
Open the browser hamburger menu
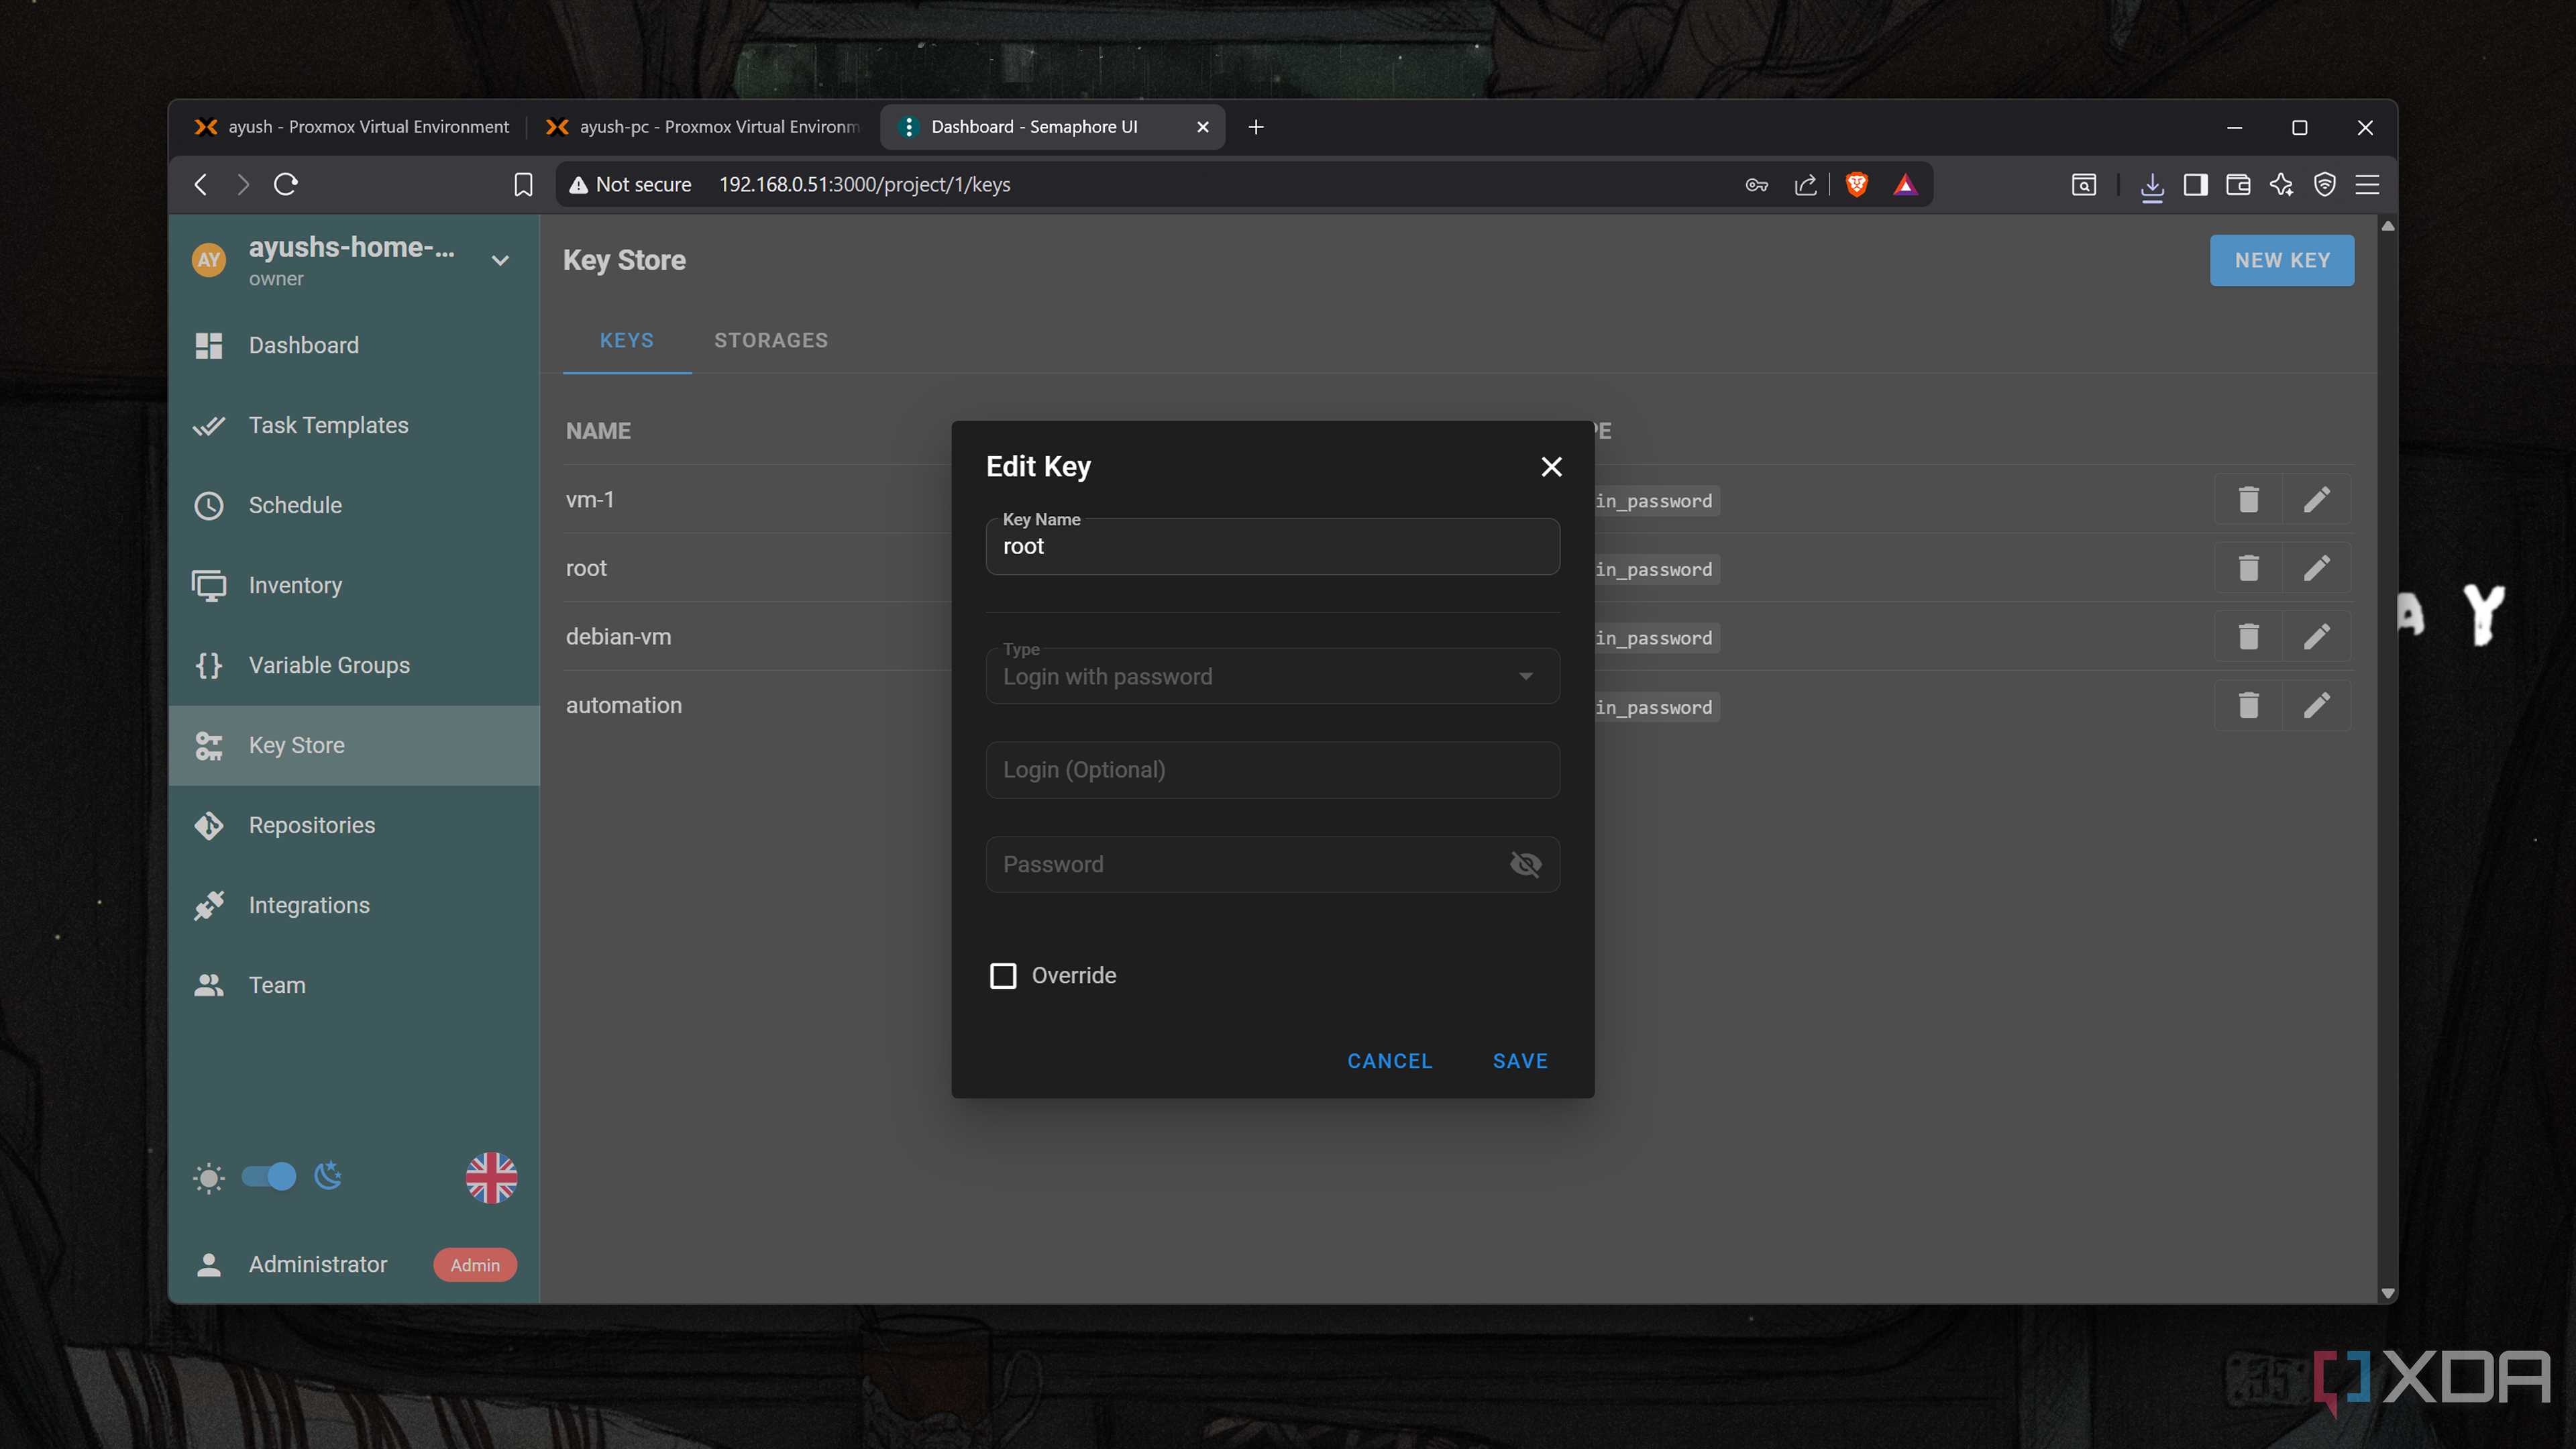[2367, 184]
